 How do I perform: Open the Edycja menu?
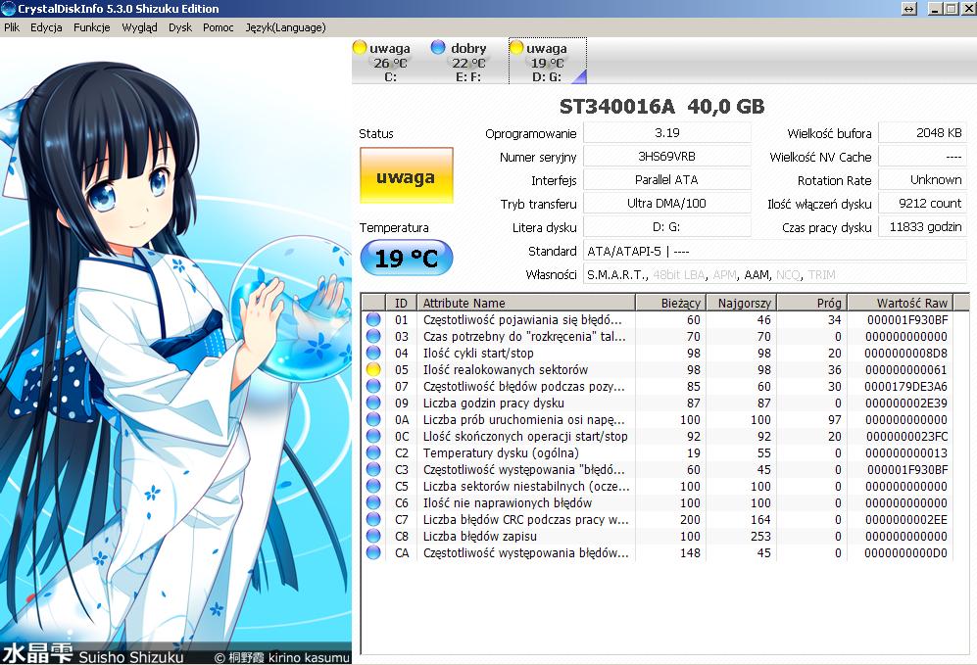(46, 27)
